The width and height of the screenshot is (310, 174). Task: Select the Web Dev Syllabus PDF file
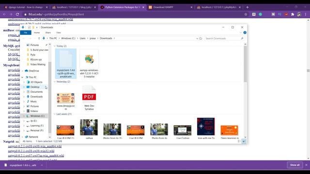tap(89, 98)
